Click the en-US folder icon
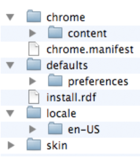Viewport: 140px width, 158px height. click(x=55, y=128)
